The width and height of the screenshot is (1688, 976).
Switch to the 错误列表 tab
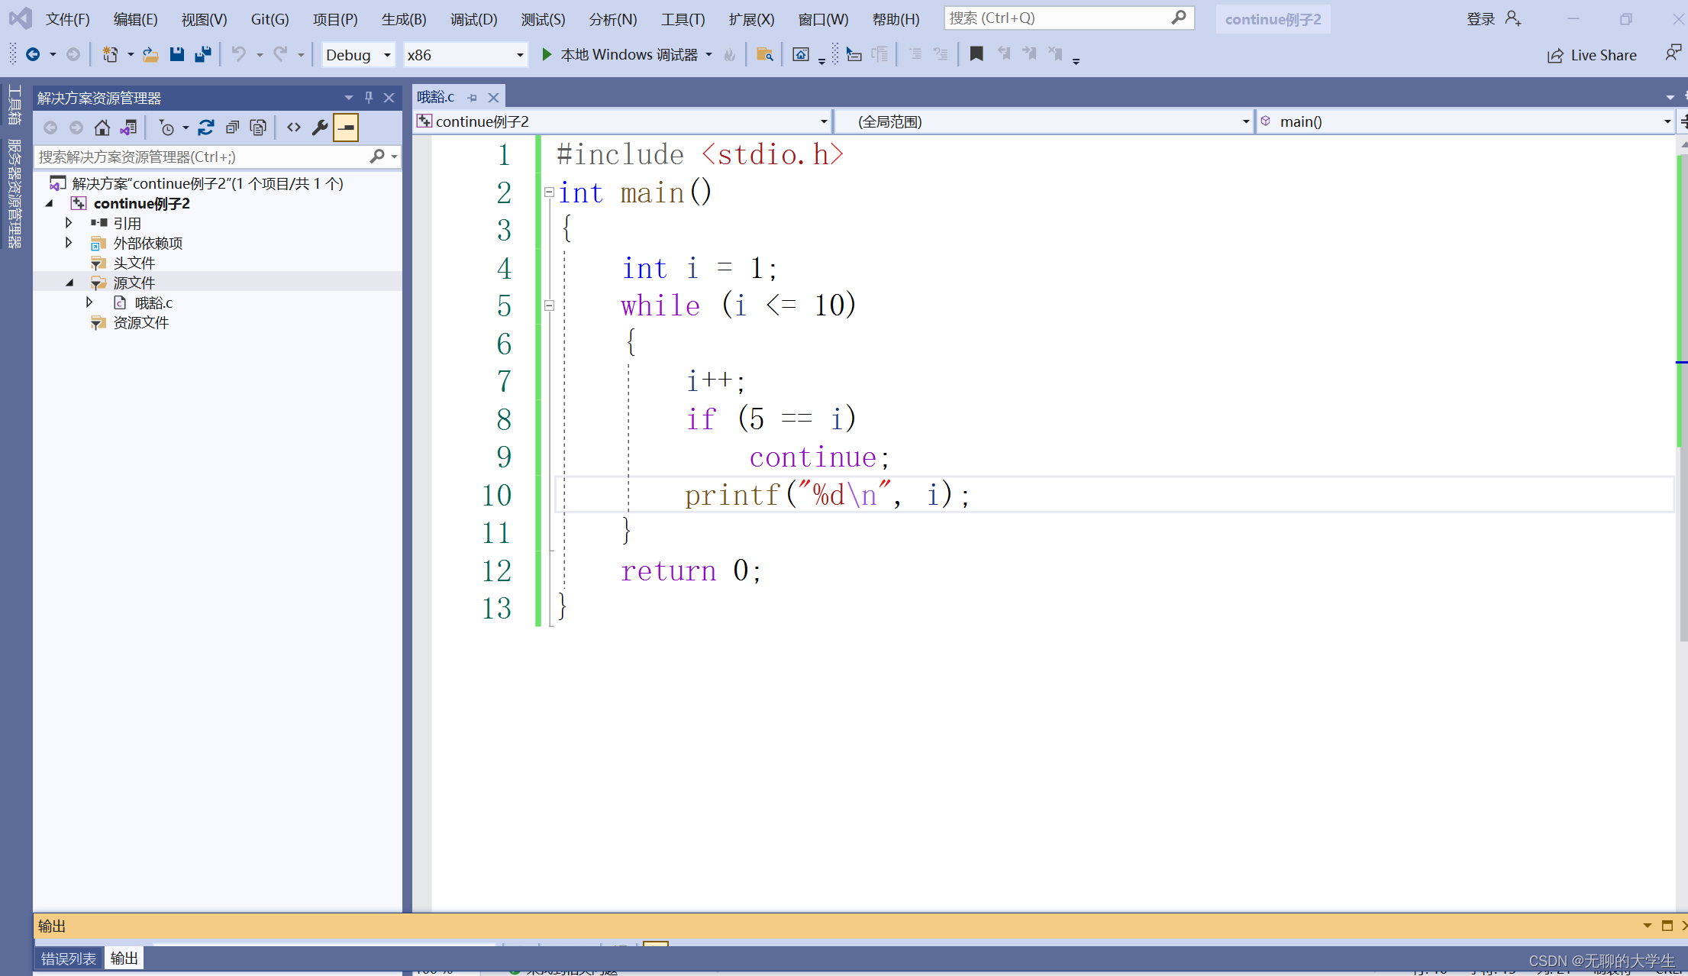pyautogui.click(x=68, y=958)
